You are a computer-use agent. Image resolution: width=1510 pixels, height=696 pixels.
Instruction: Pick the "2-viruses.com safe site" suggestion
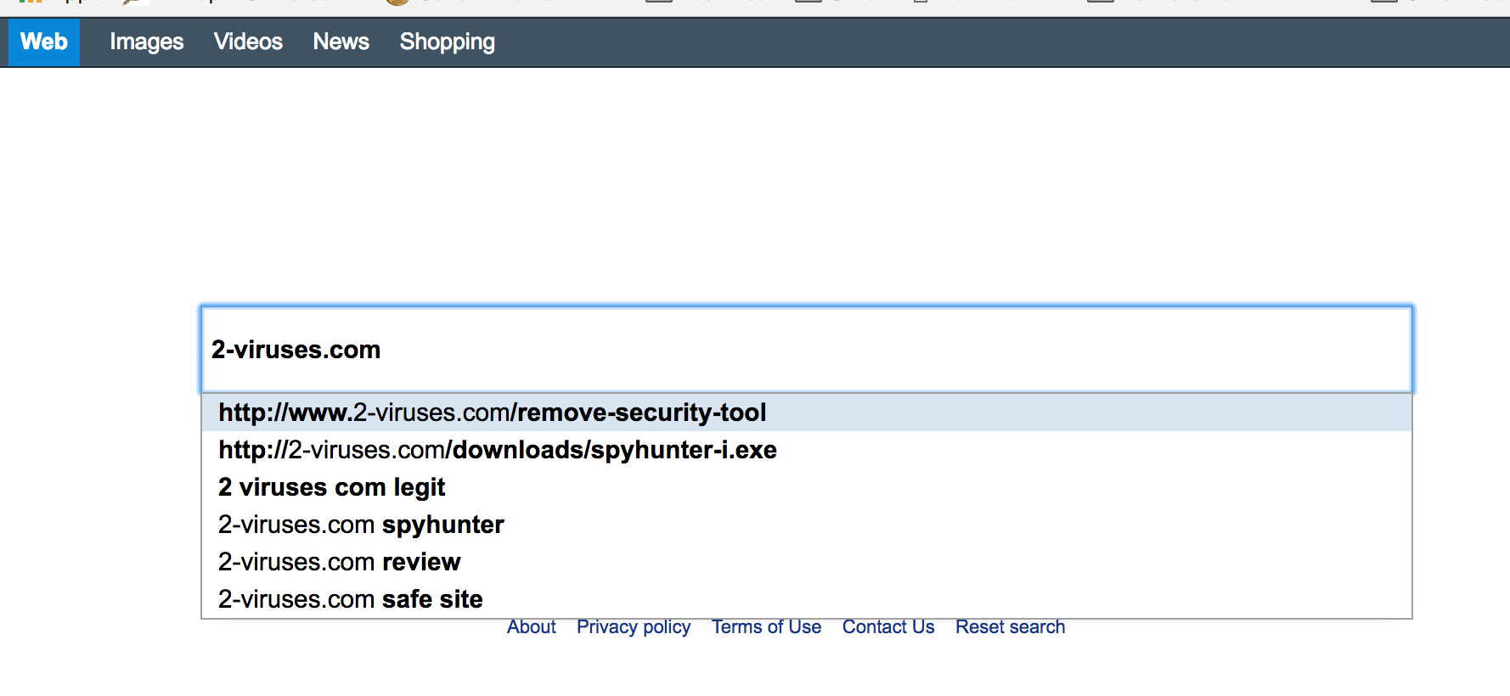click(351, 599)
